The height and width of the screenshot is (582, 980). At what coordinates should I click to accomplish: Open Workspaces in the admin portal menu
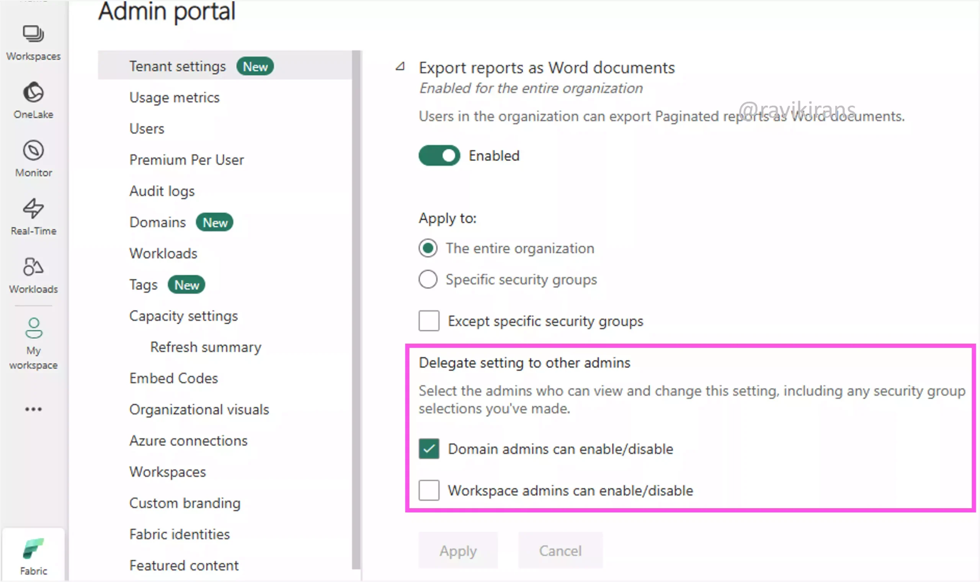coord(168,472)
